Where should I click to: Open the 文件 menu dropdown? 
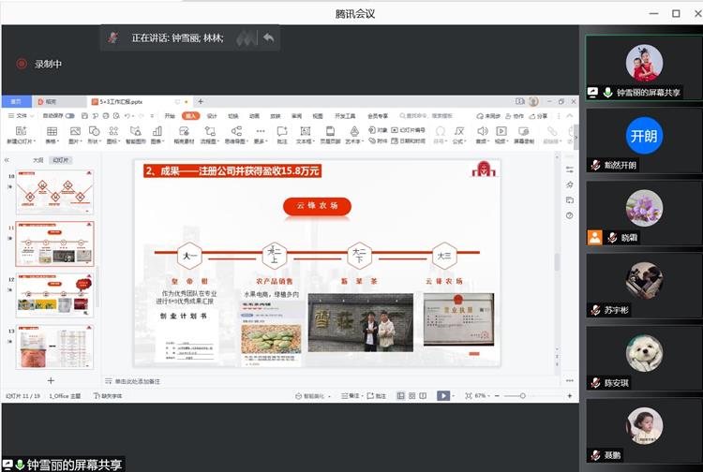21,116
